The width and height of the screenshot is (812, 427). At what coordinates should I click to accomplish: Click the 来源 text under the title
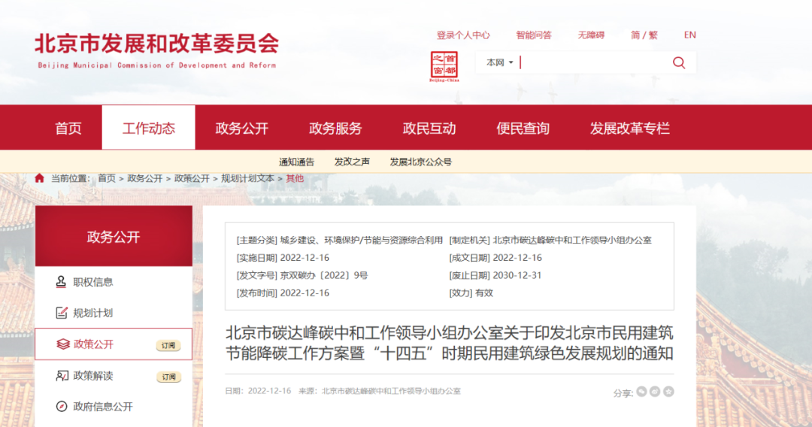coord(380,391)
